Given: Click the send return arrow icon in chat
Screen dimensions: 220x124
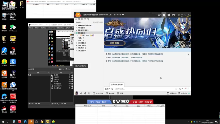Looking at the screenshot, I should [x=176, y=89].
